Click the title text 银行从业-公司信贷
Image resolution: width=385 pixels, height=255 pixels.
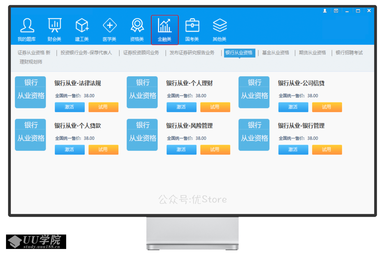pyautogui.click(x=301, y=83)
